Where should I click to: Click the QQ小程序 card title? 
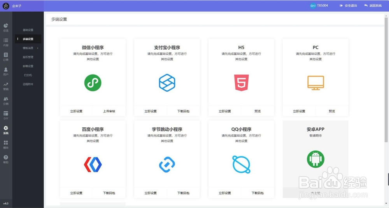242,129
